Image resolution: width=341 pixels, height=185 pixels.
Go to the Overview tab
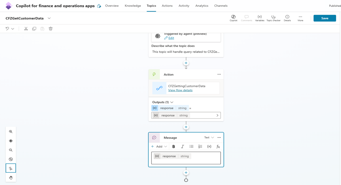click(x=112, y=6)
